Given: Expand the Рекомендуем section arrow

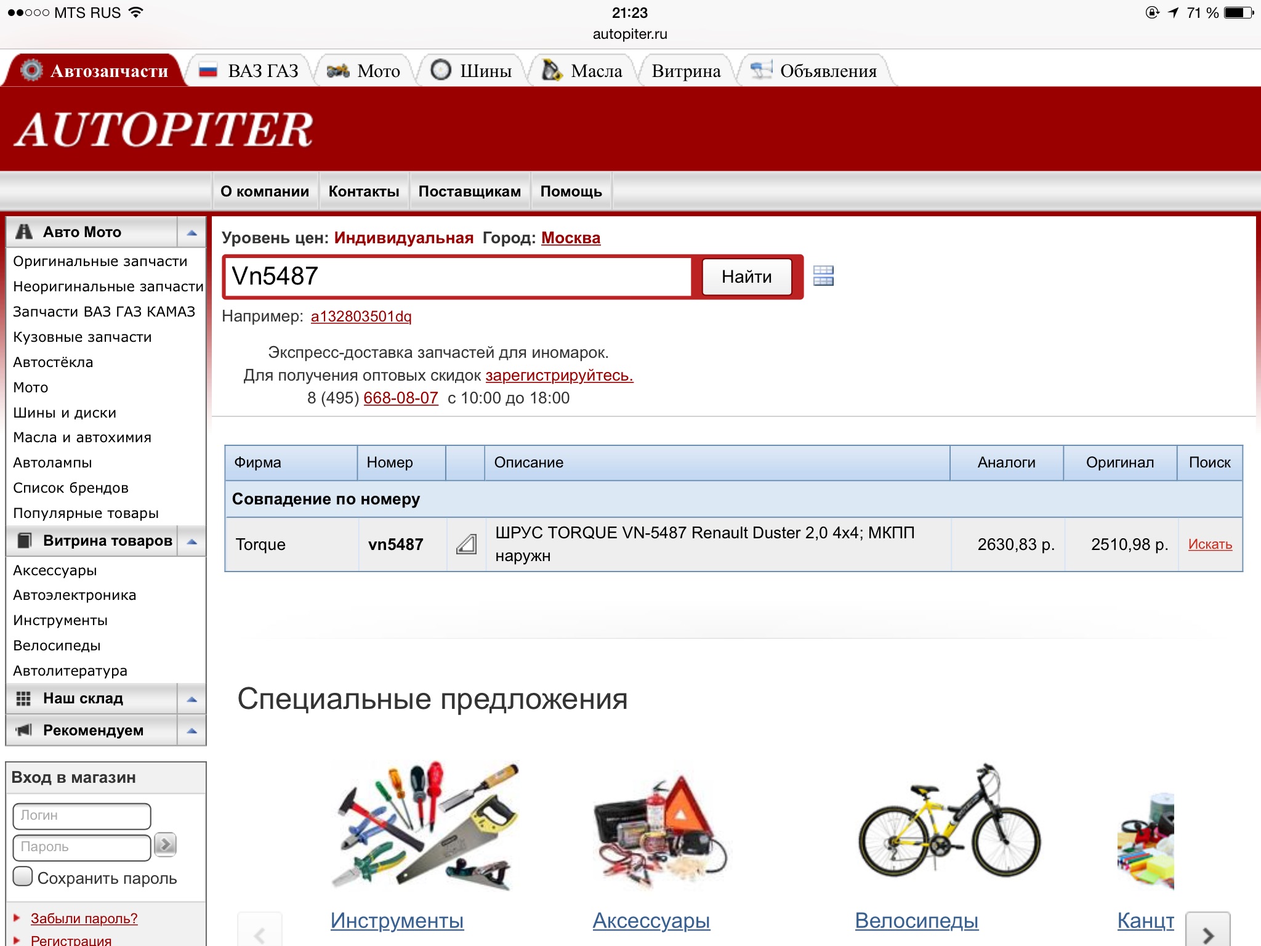Looking at the screenshot, I should 191,730.
